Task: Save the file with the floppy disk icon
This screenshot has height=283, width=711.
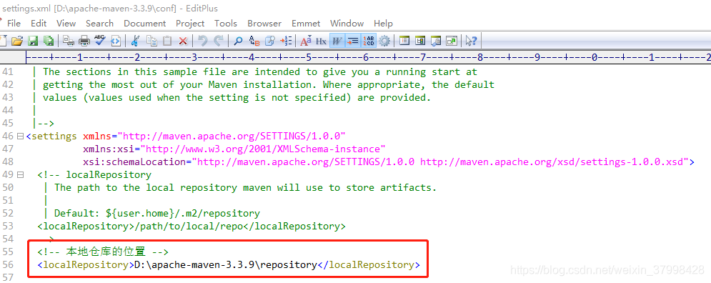Action: (x=33, y=41)
